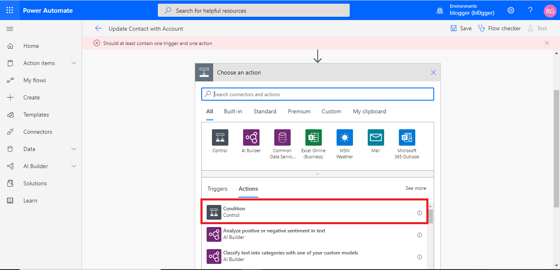The height and width of the screenshot is (270, 560).
Task: Close the Choose an action panel
Action: tap(433, 72)
